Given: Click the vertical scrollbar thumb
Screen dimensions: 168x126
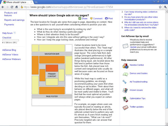Looking at the screenshot, I should [166, 74].
